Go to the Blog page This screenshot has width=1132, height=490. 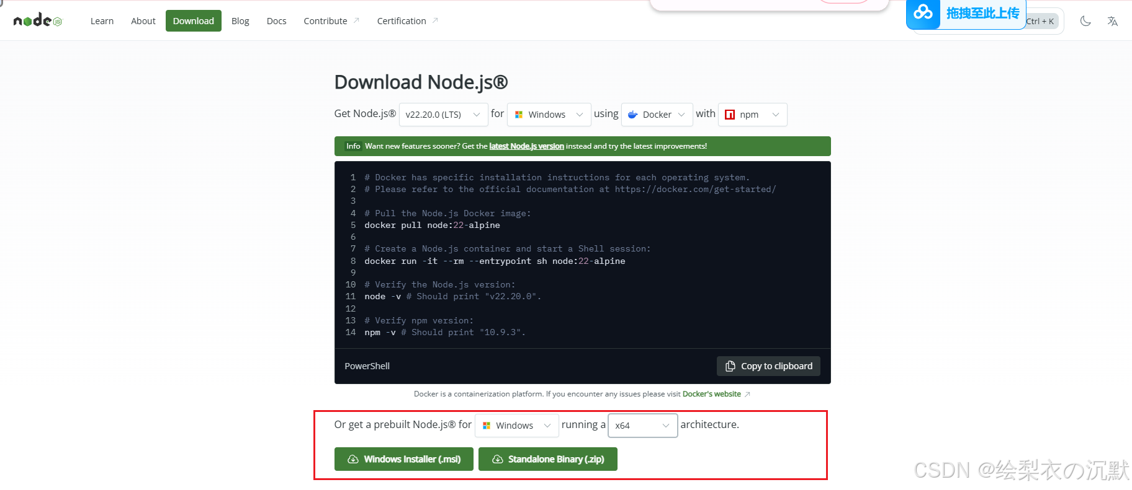pyautogui.click(x=240, y=21)
